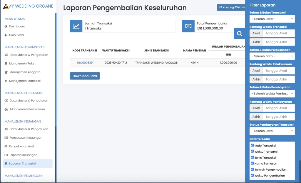This screenshot has width=301, height=183.
Task: Expand the Status Pembayaran Transaksi dropdown
Action: coord(272,131)
